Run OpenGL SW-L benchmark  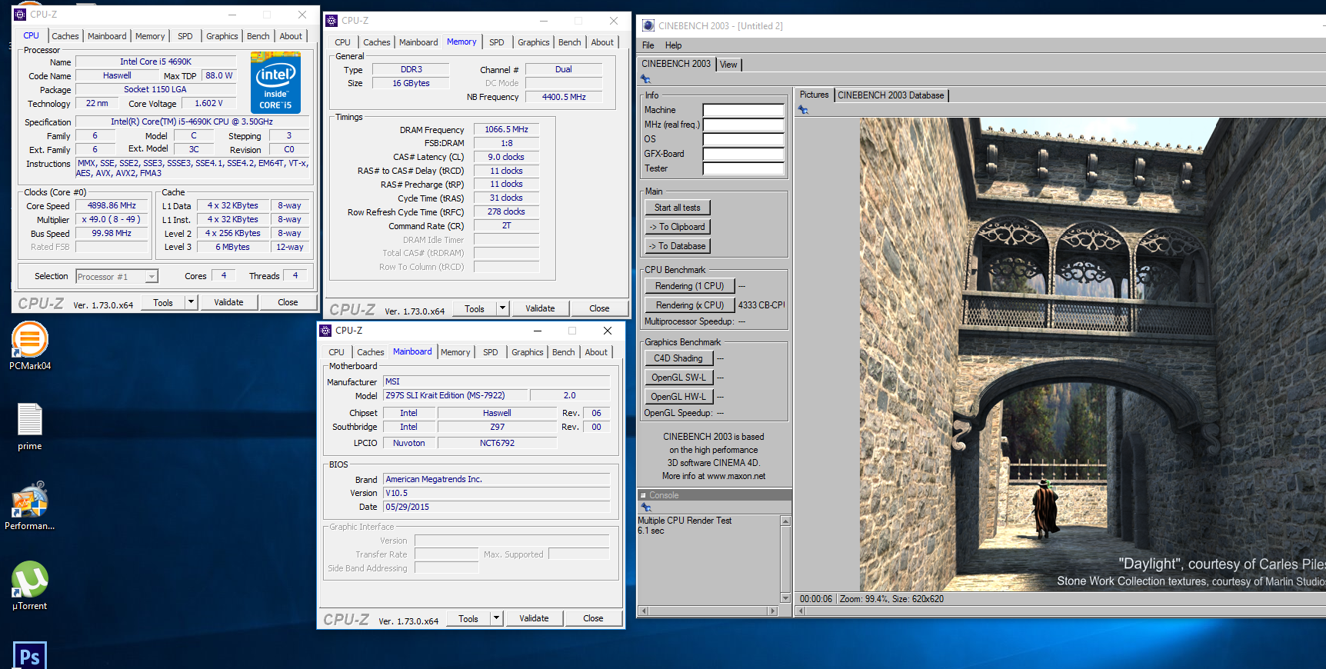[x=678, y=378]
